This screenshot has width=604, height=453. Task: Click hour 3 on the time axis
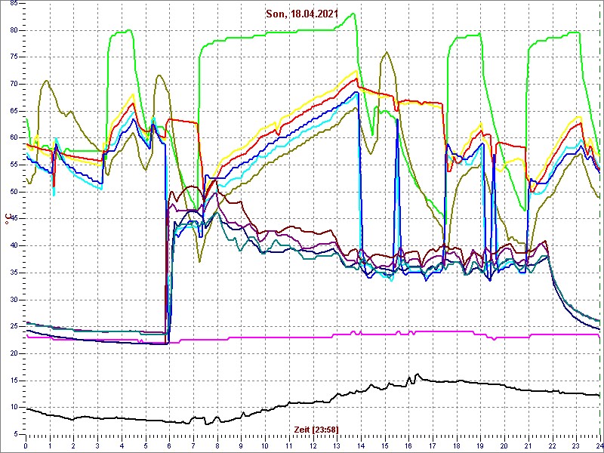tap(97, 446)
